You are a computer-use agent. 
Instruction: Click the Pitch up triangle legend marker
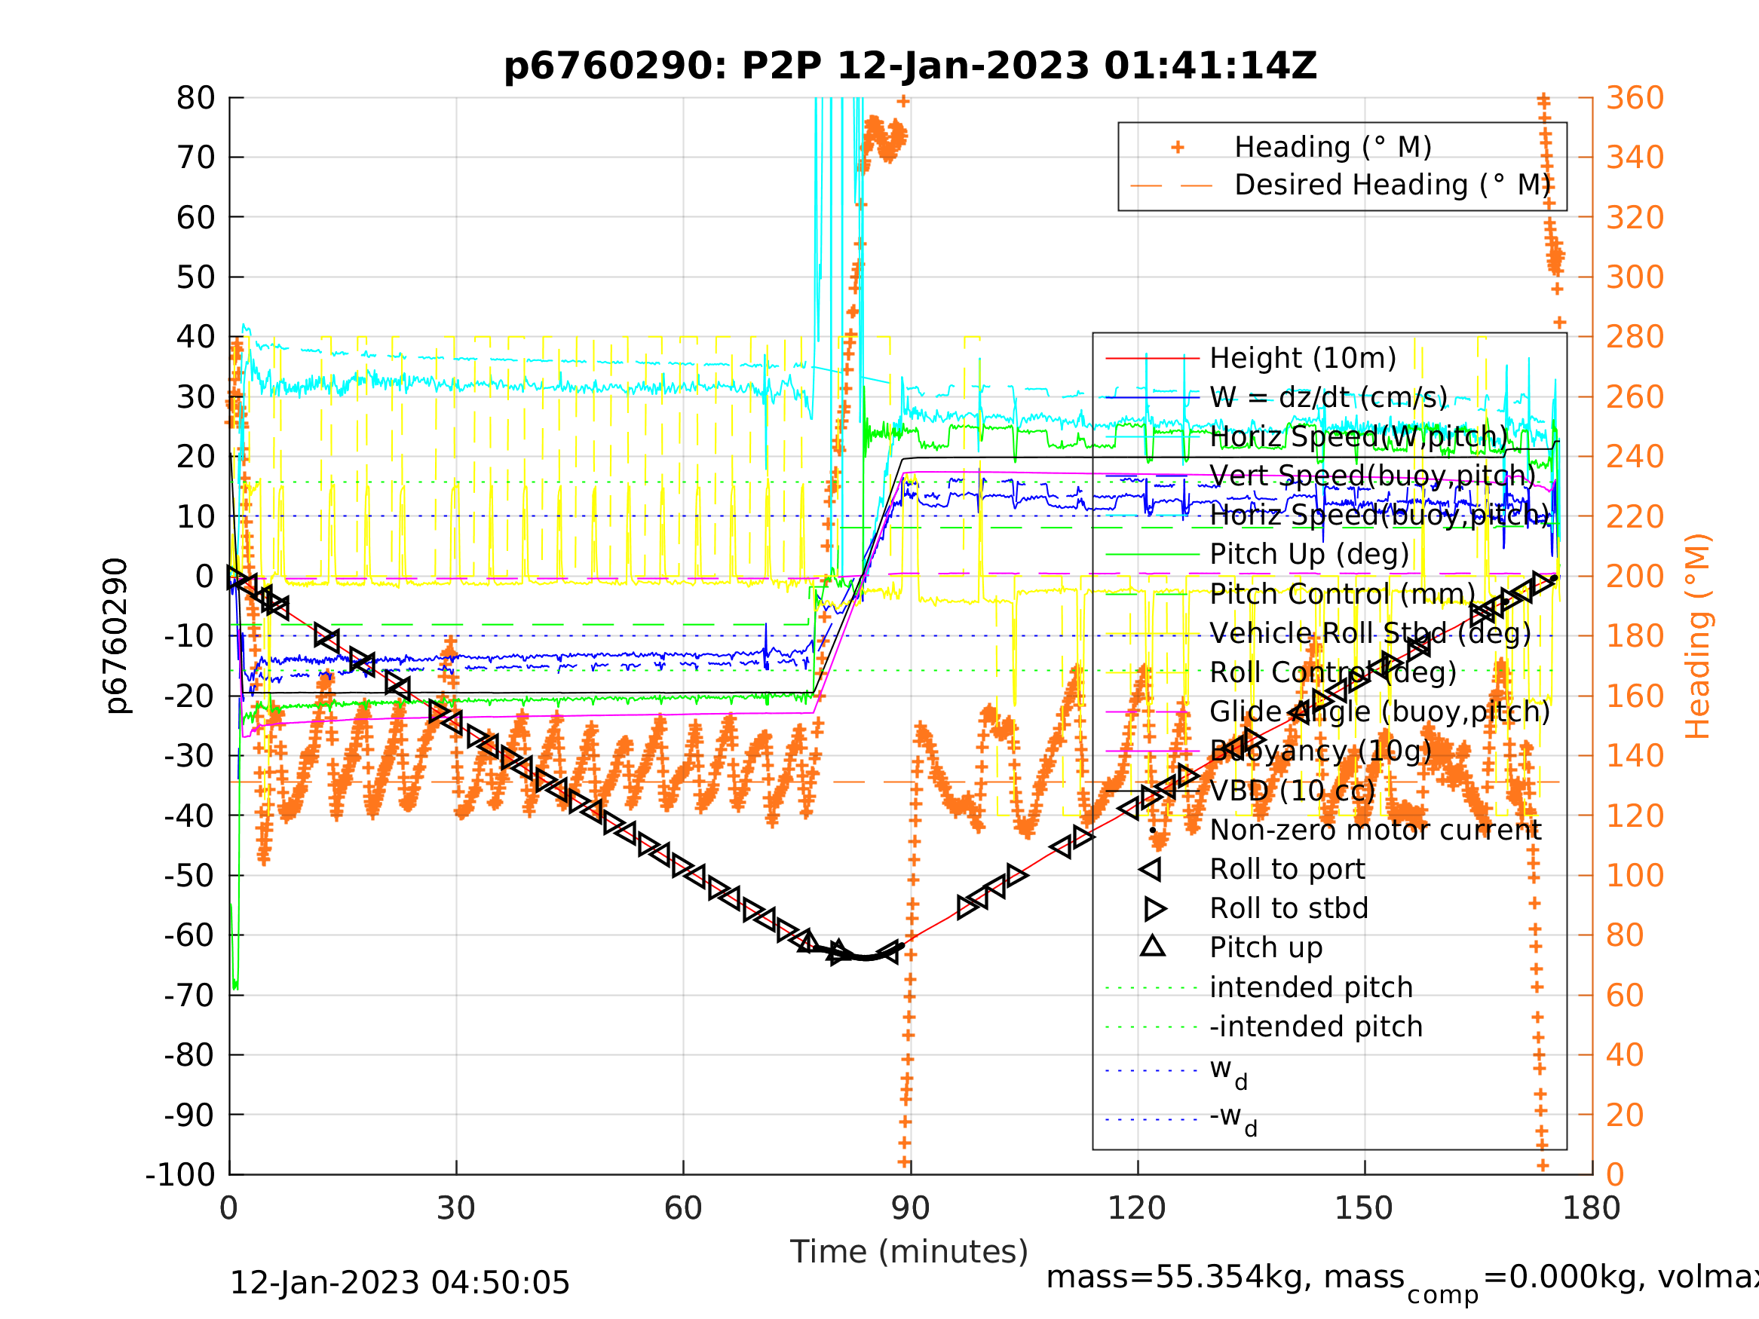point(1152,946)
